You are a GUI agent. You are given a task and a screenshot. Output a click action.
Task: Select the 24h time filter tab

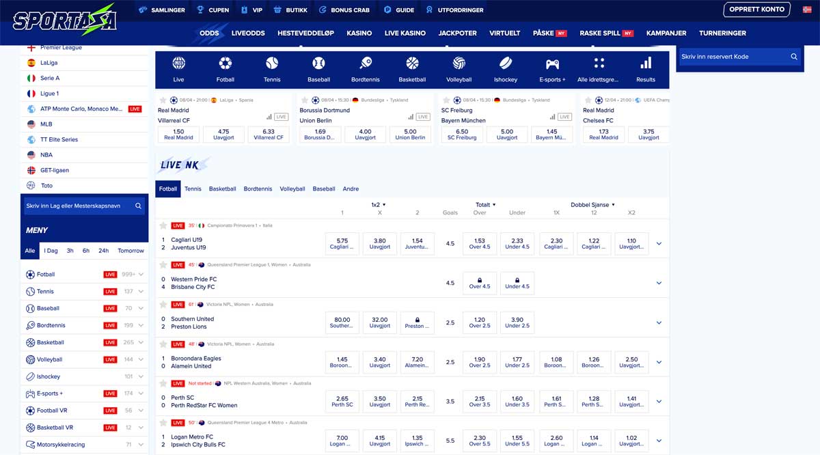tap(103, 251)
